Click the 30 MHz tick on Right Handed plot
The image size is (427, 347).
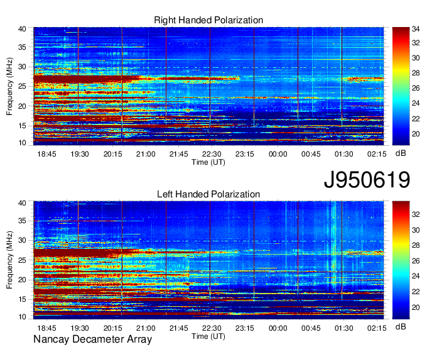[x=22, y=67]
